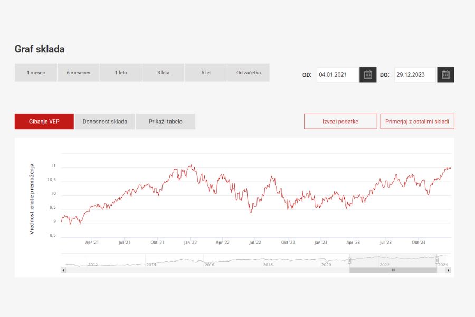The image size is (475, 317).
Task: Set the range to 5 let
Action: coord(206,73)
